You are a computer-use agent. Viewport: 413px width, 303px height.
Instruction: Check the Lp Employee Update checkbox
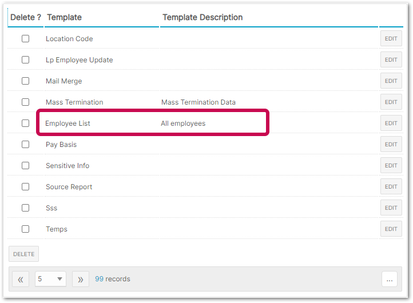point(26,60)
